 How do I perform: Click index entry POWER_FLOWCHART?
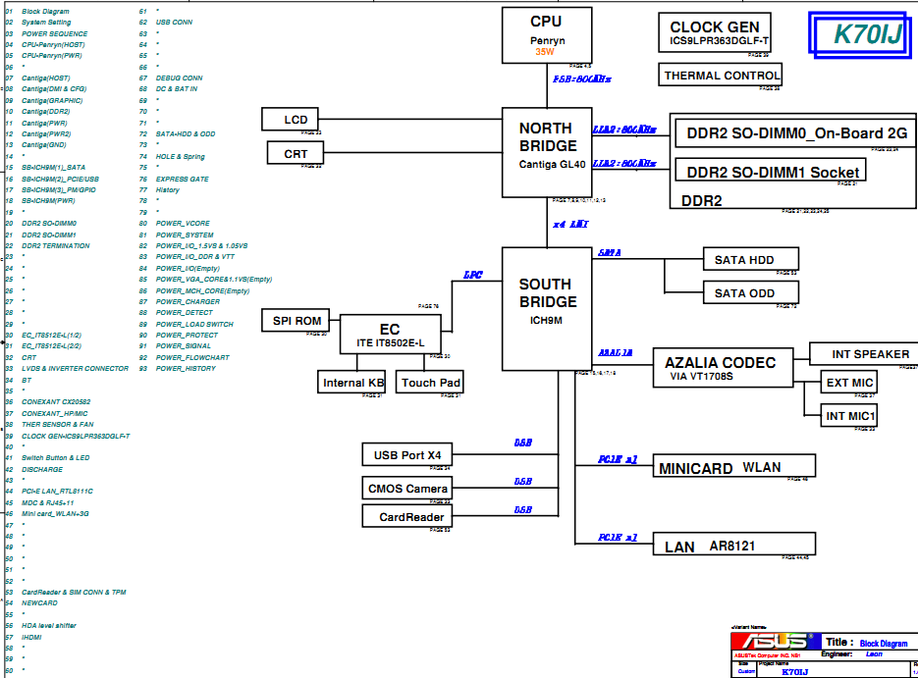[192, 357]
